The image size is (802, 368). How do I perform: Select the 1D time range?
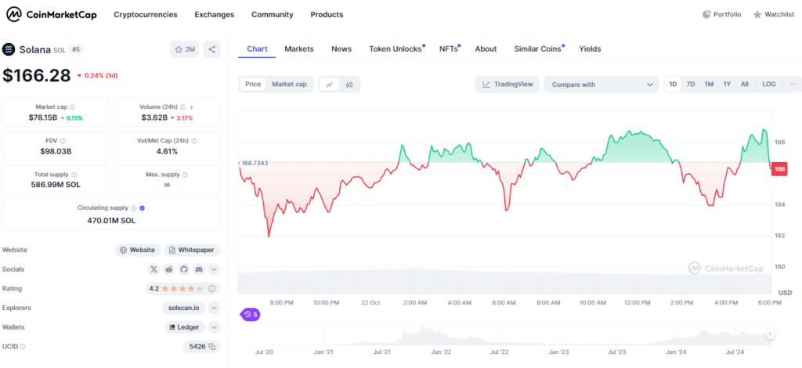pyautogui.click(x=673, y=85)
